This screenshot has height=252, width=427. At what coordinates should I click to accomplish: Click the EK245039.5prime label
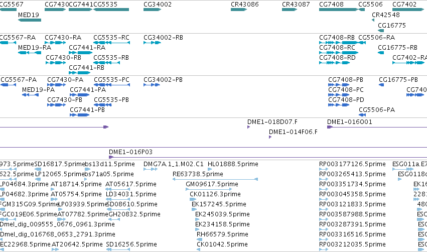[222, 214]
